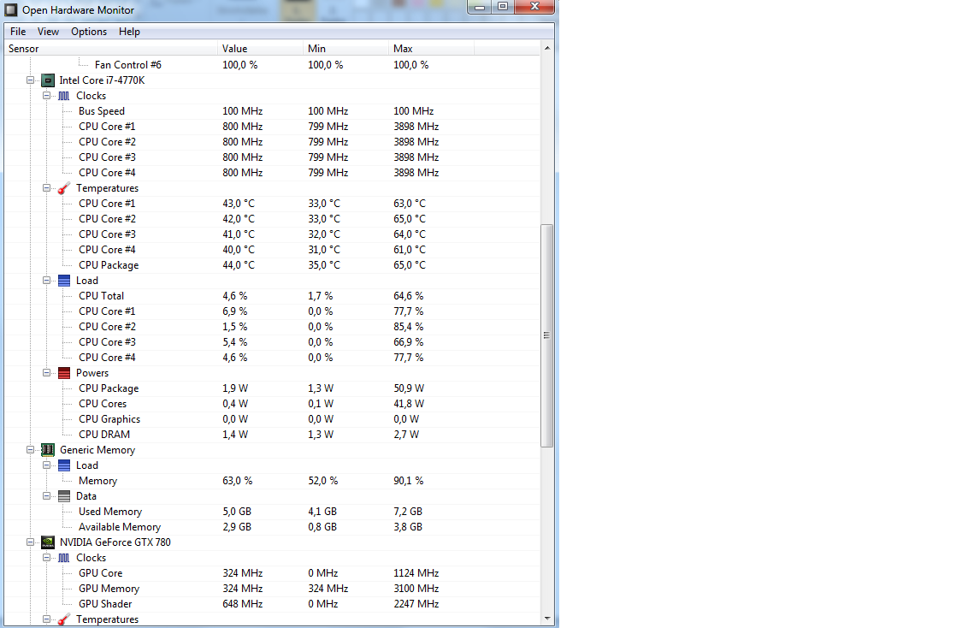Click the Generic Memory RAM icon
Screen dimensions: 956x628
coord(48,450)
